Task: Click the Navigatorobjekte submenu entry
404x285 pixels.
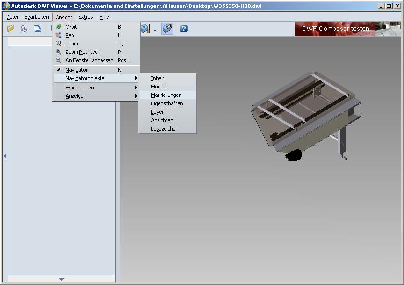Action: point(97,78)
